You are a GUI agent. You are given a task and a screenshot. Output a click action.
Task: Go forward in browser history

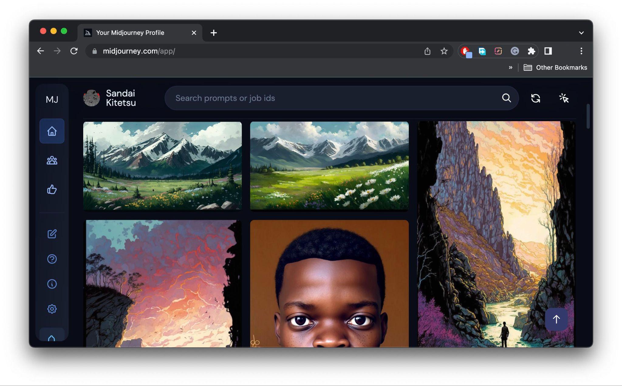(57, 51)
